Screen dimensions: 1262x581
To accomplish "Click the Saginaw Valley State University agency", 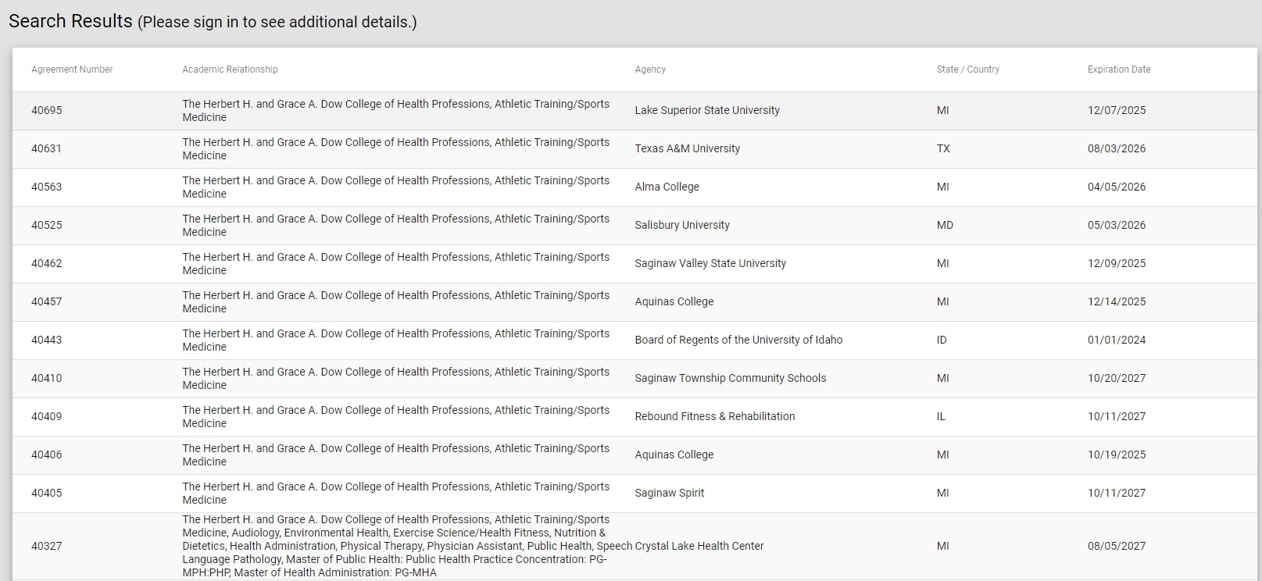I will click(710, 263).
